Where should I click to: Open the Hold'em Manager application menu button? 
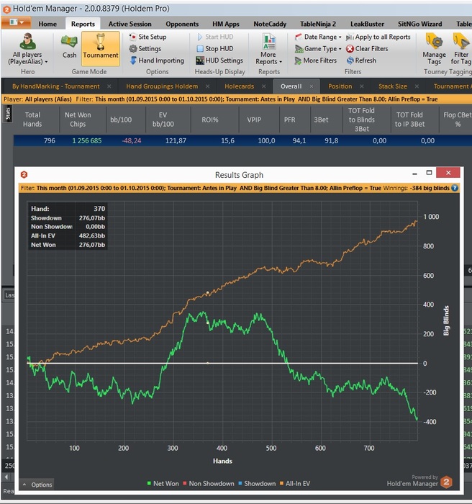click(x=17, y=22)
